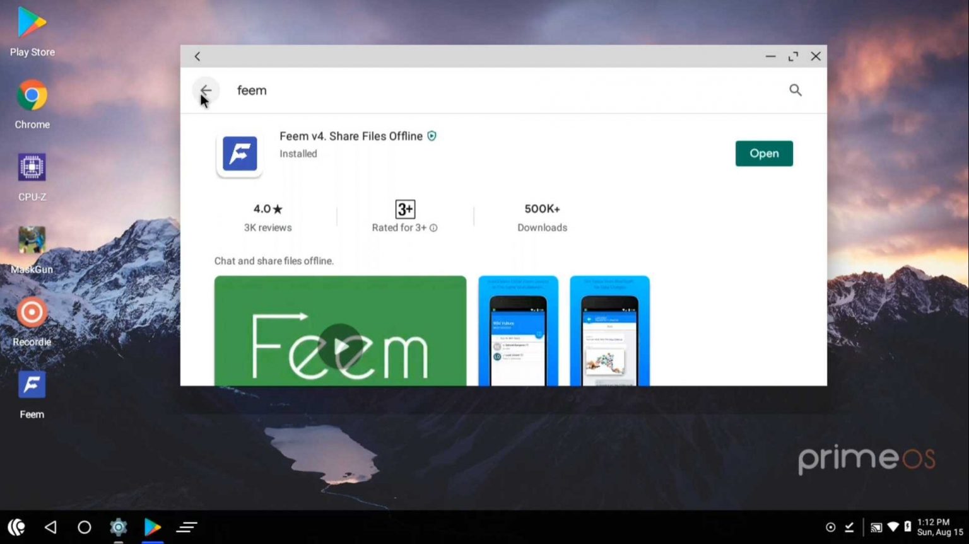Click the Rated for 3+ info icon
The height and width of the screenshot is (544, 969).
pos(434,228)
